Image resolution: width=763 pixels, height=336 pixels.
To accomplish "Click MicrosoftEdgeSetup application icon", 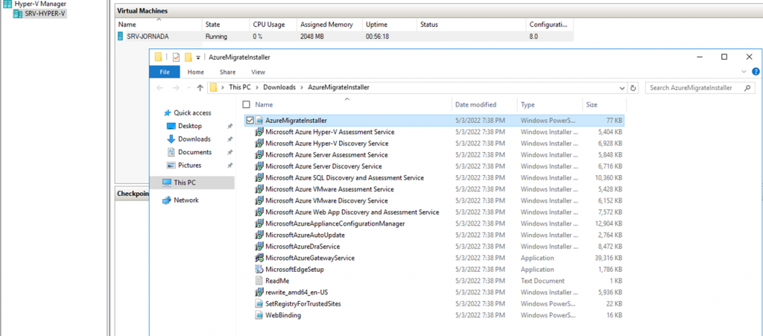I will (260, 270).
